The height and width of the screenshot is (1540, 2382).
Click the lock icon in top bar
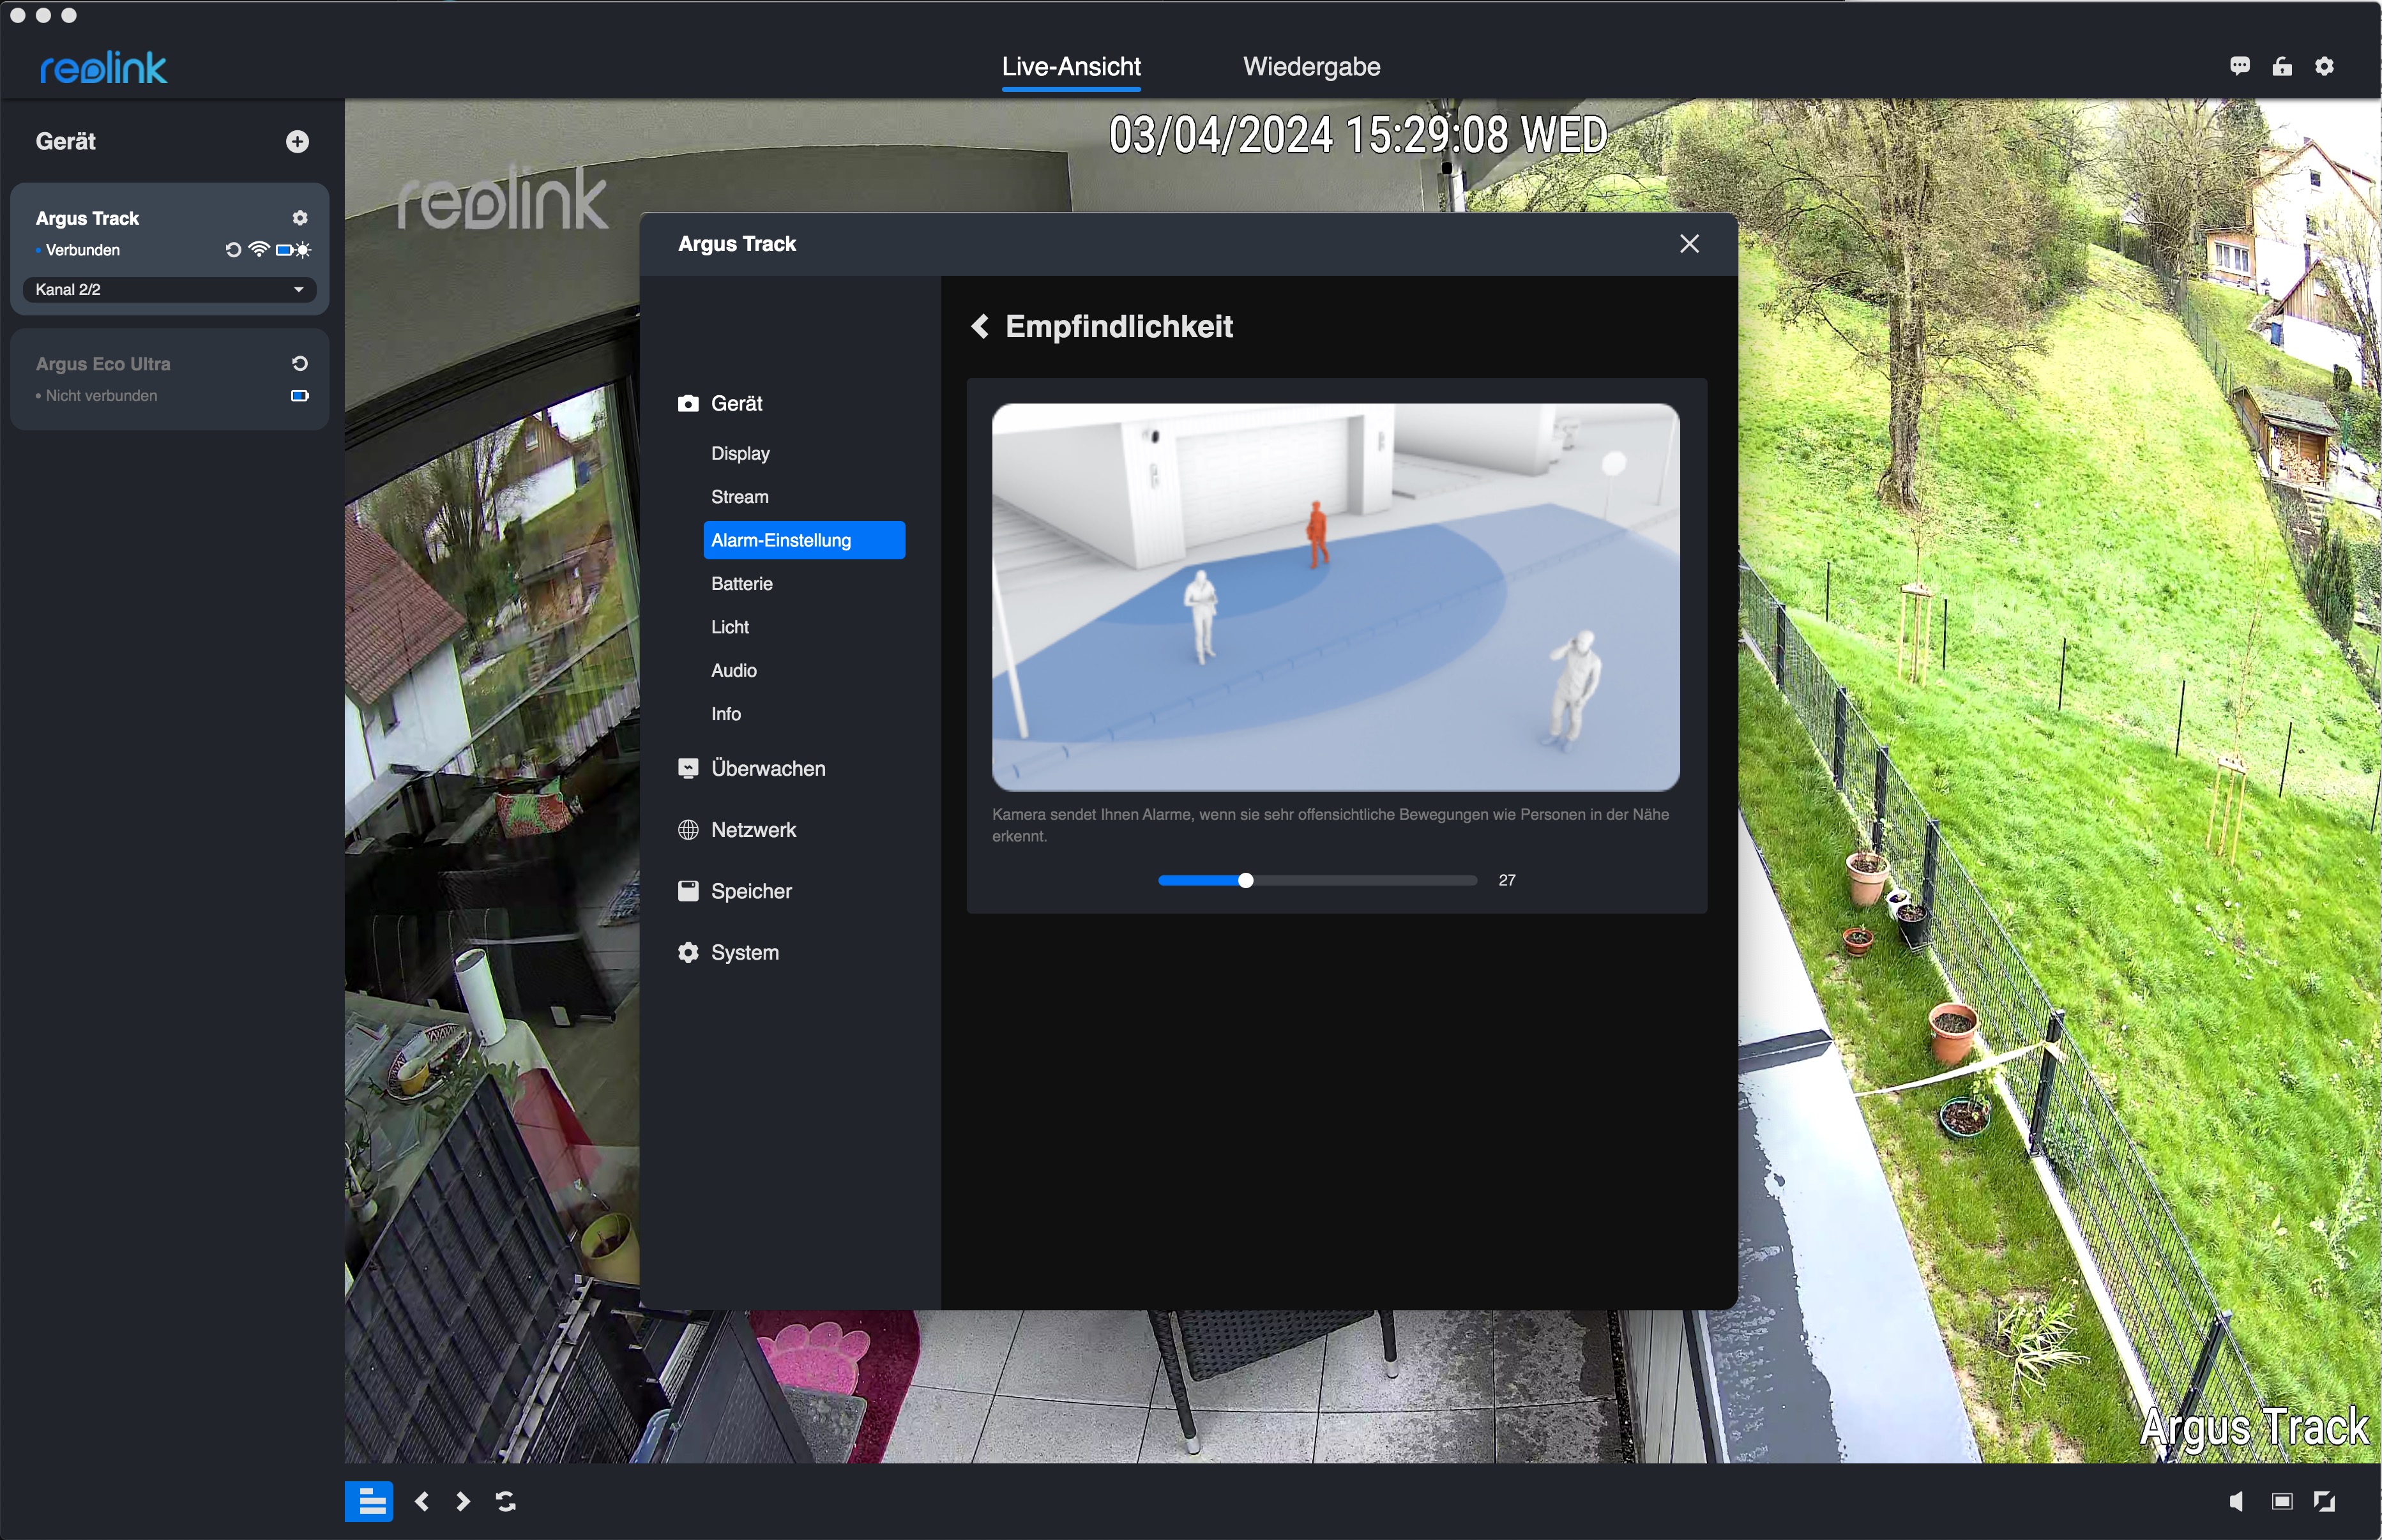[2281, 66]
